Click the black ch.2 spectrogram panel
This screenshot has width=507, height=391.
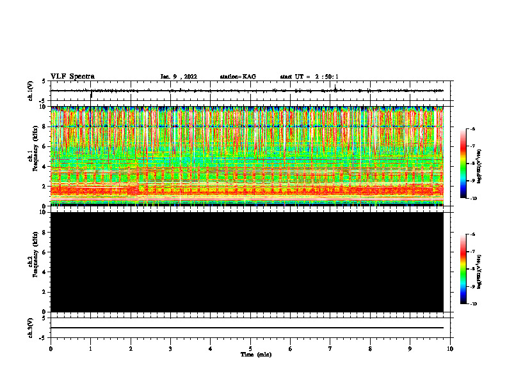click(x=247, y=262)
